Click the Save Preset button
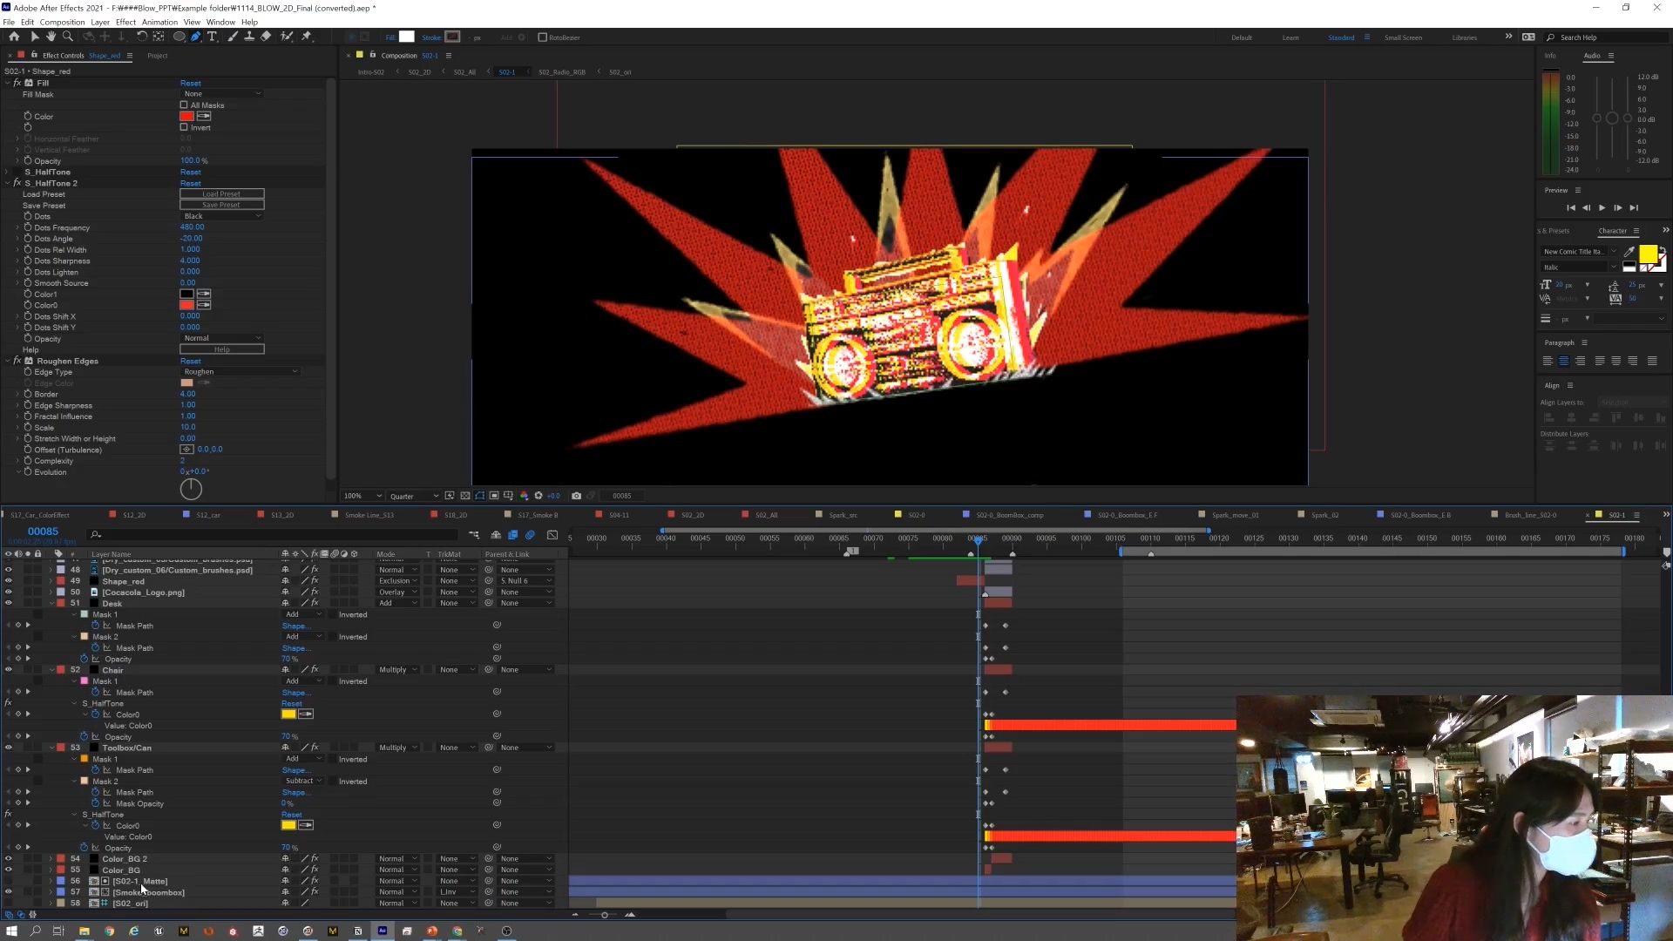The image size is (1673, 941). [221, 204]
